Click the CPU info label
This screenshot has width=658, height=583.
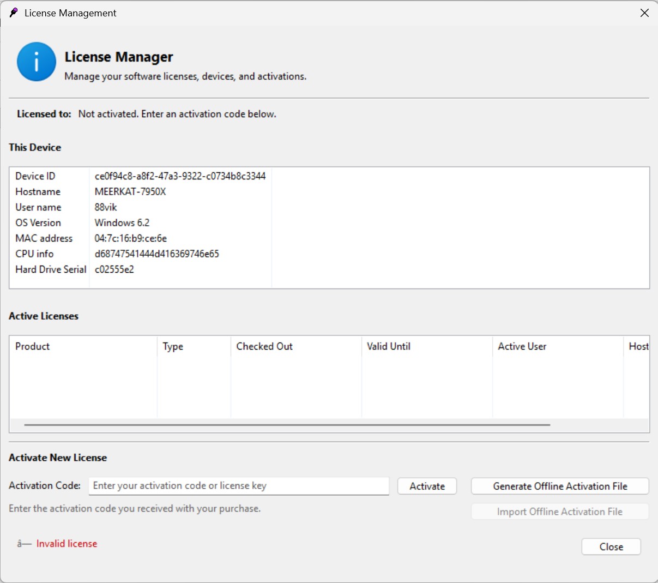[34, 254]
